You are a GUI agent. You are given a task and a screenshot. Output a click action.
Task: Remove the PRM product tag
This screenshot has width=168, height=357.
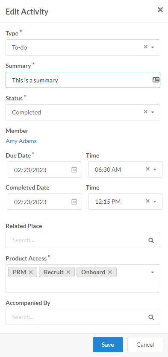pos(31,272)
